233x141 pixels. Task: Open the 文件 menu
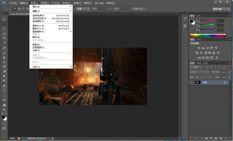tap(13, 3)
